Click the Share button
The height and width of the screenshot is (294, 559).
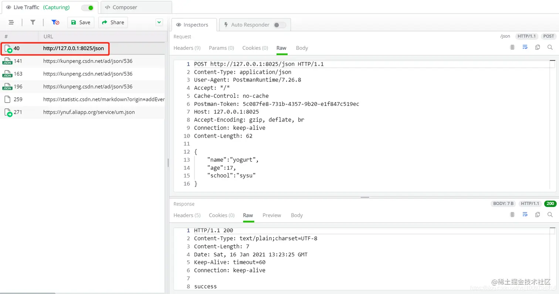113,23
